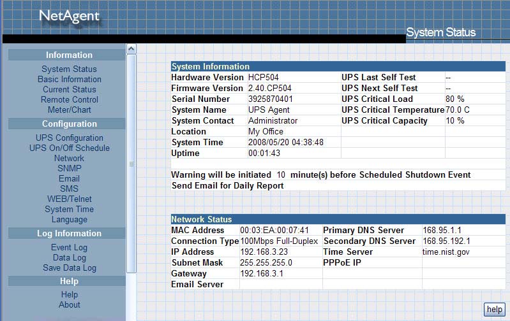Select the Log Information section header

[67, 233]
